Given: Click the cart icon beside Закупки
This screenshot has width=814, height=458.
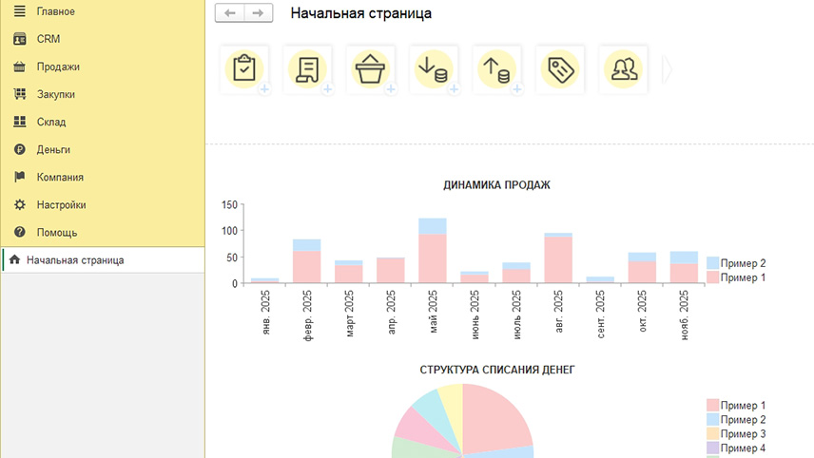Looking at the screenshot, I should coord(20,94).
